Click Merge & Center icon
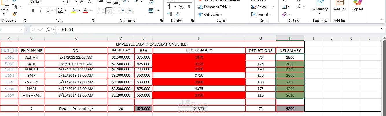The width and height of the screenshot is (386, 116). [x=151, y=11]
